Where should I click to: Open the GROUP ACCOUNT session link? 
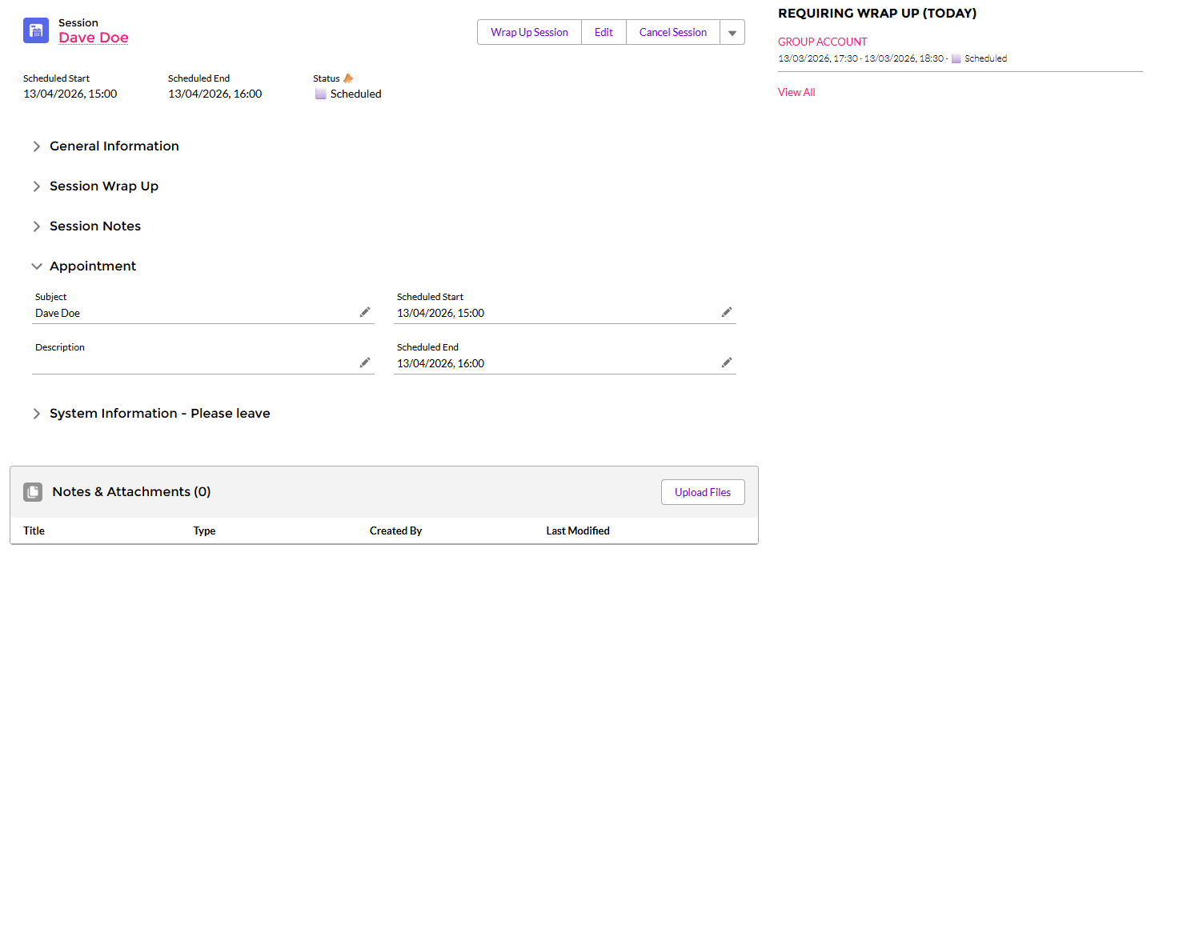(x=822, y=42)
